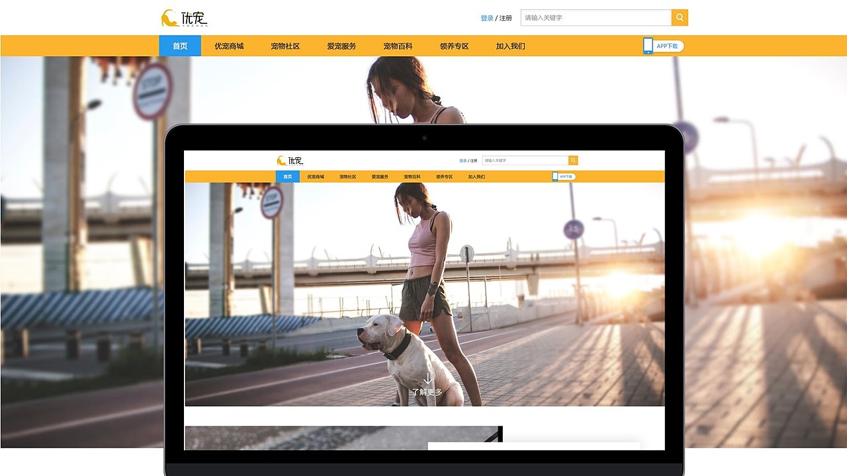The height and width of the screenshot is (476, 847).
Task: Focus the 请输入关键字 search field in the header
Action: tap(596, 18)
